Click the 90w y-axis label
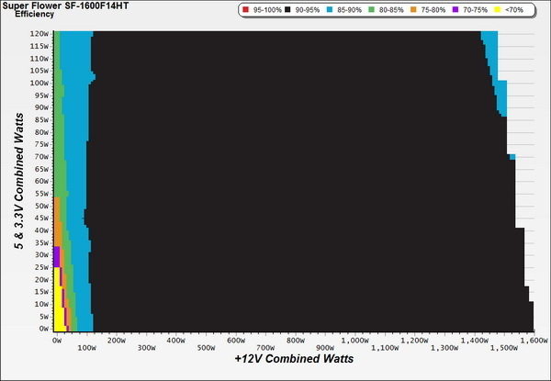The width and height of the screenshot is (551, 381). pos(41,107)
